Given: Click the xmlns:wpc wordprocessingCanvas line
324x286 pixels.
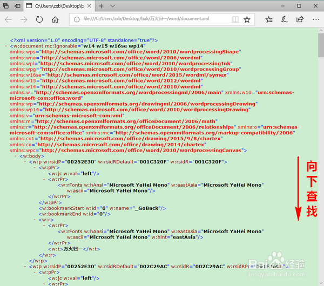Looking at the screenshot, I should click(128, 151).
